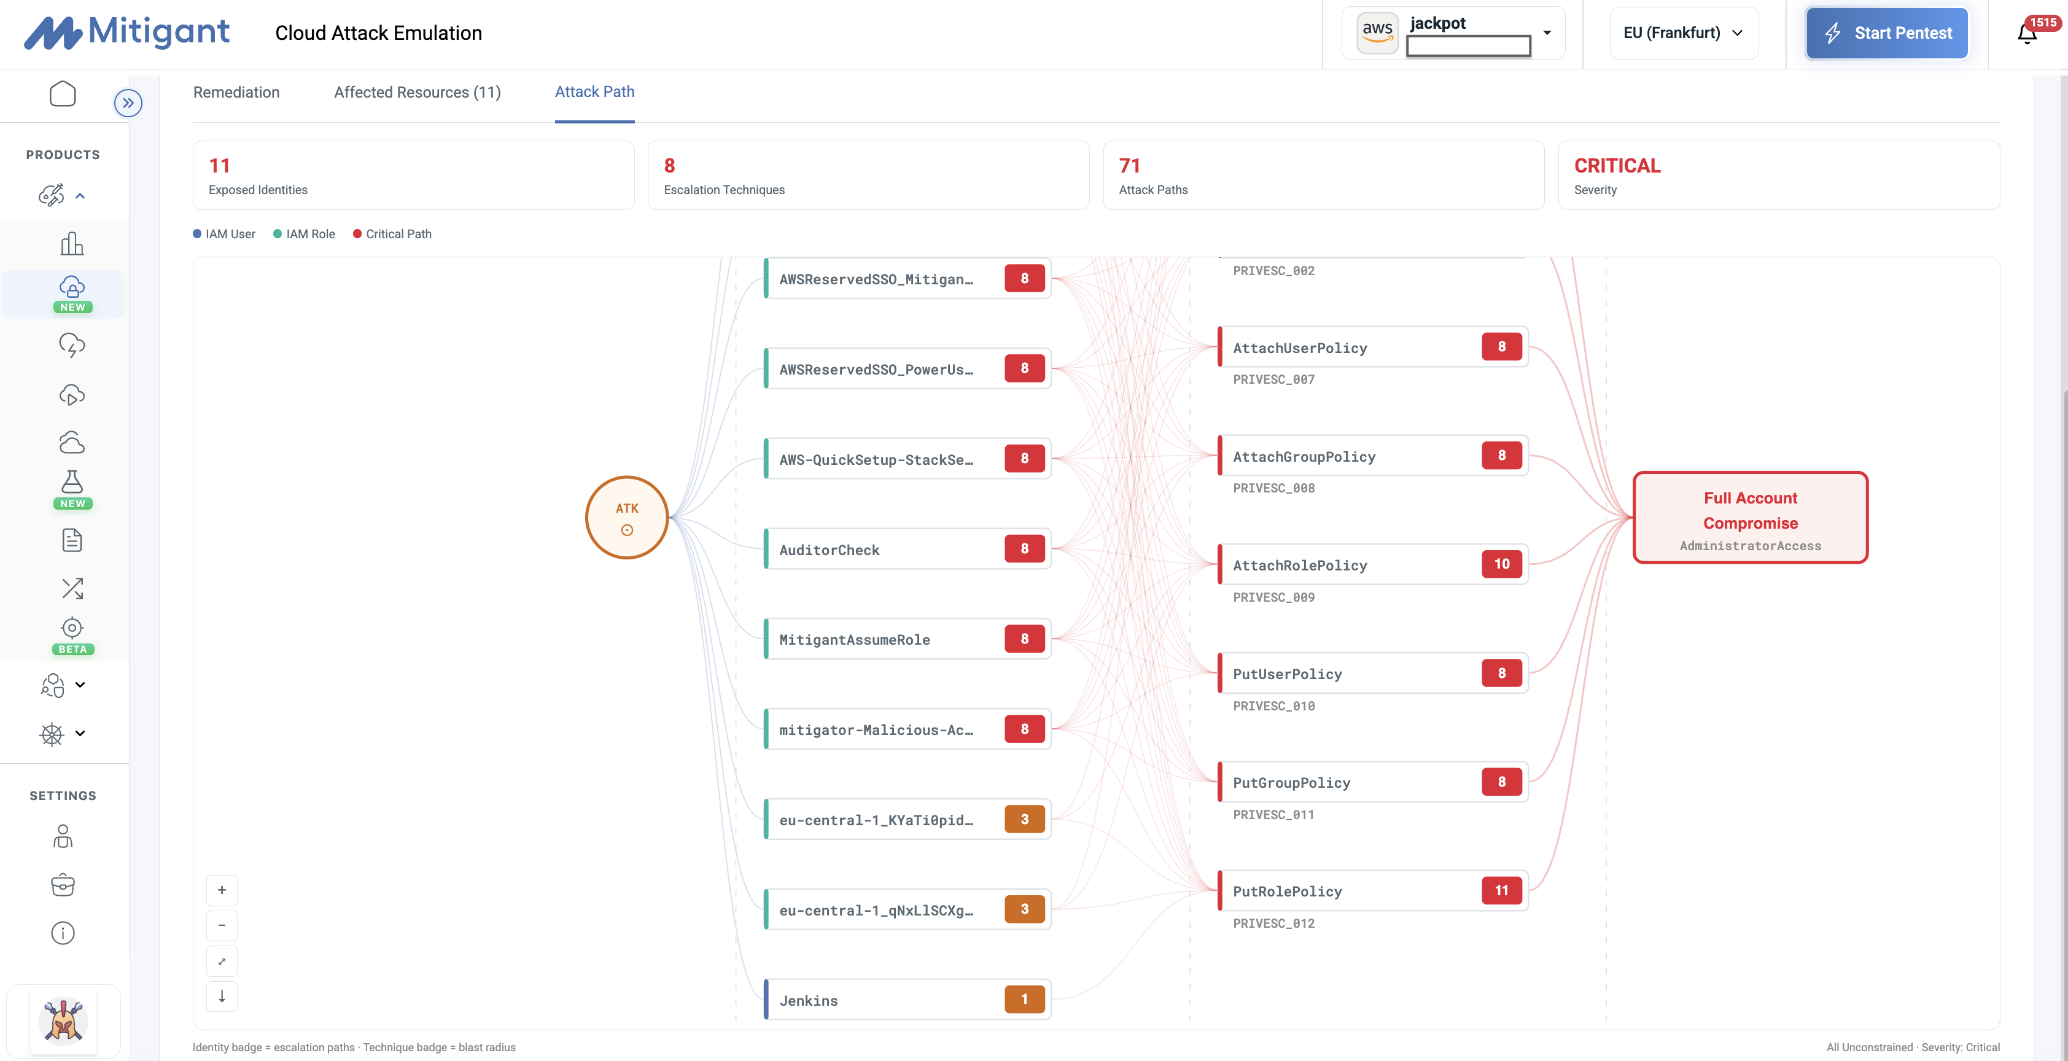Open the bar chart dashboard icon

coord(71,243)
